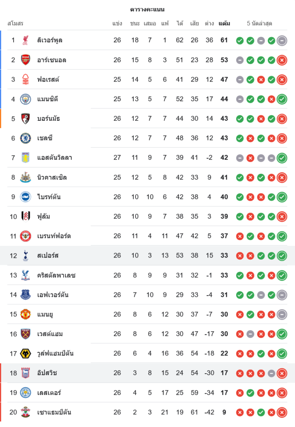Click Man City's latest match win indicator

point(281,99)
